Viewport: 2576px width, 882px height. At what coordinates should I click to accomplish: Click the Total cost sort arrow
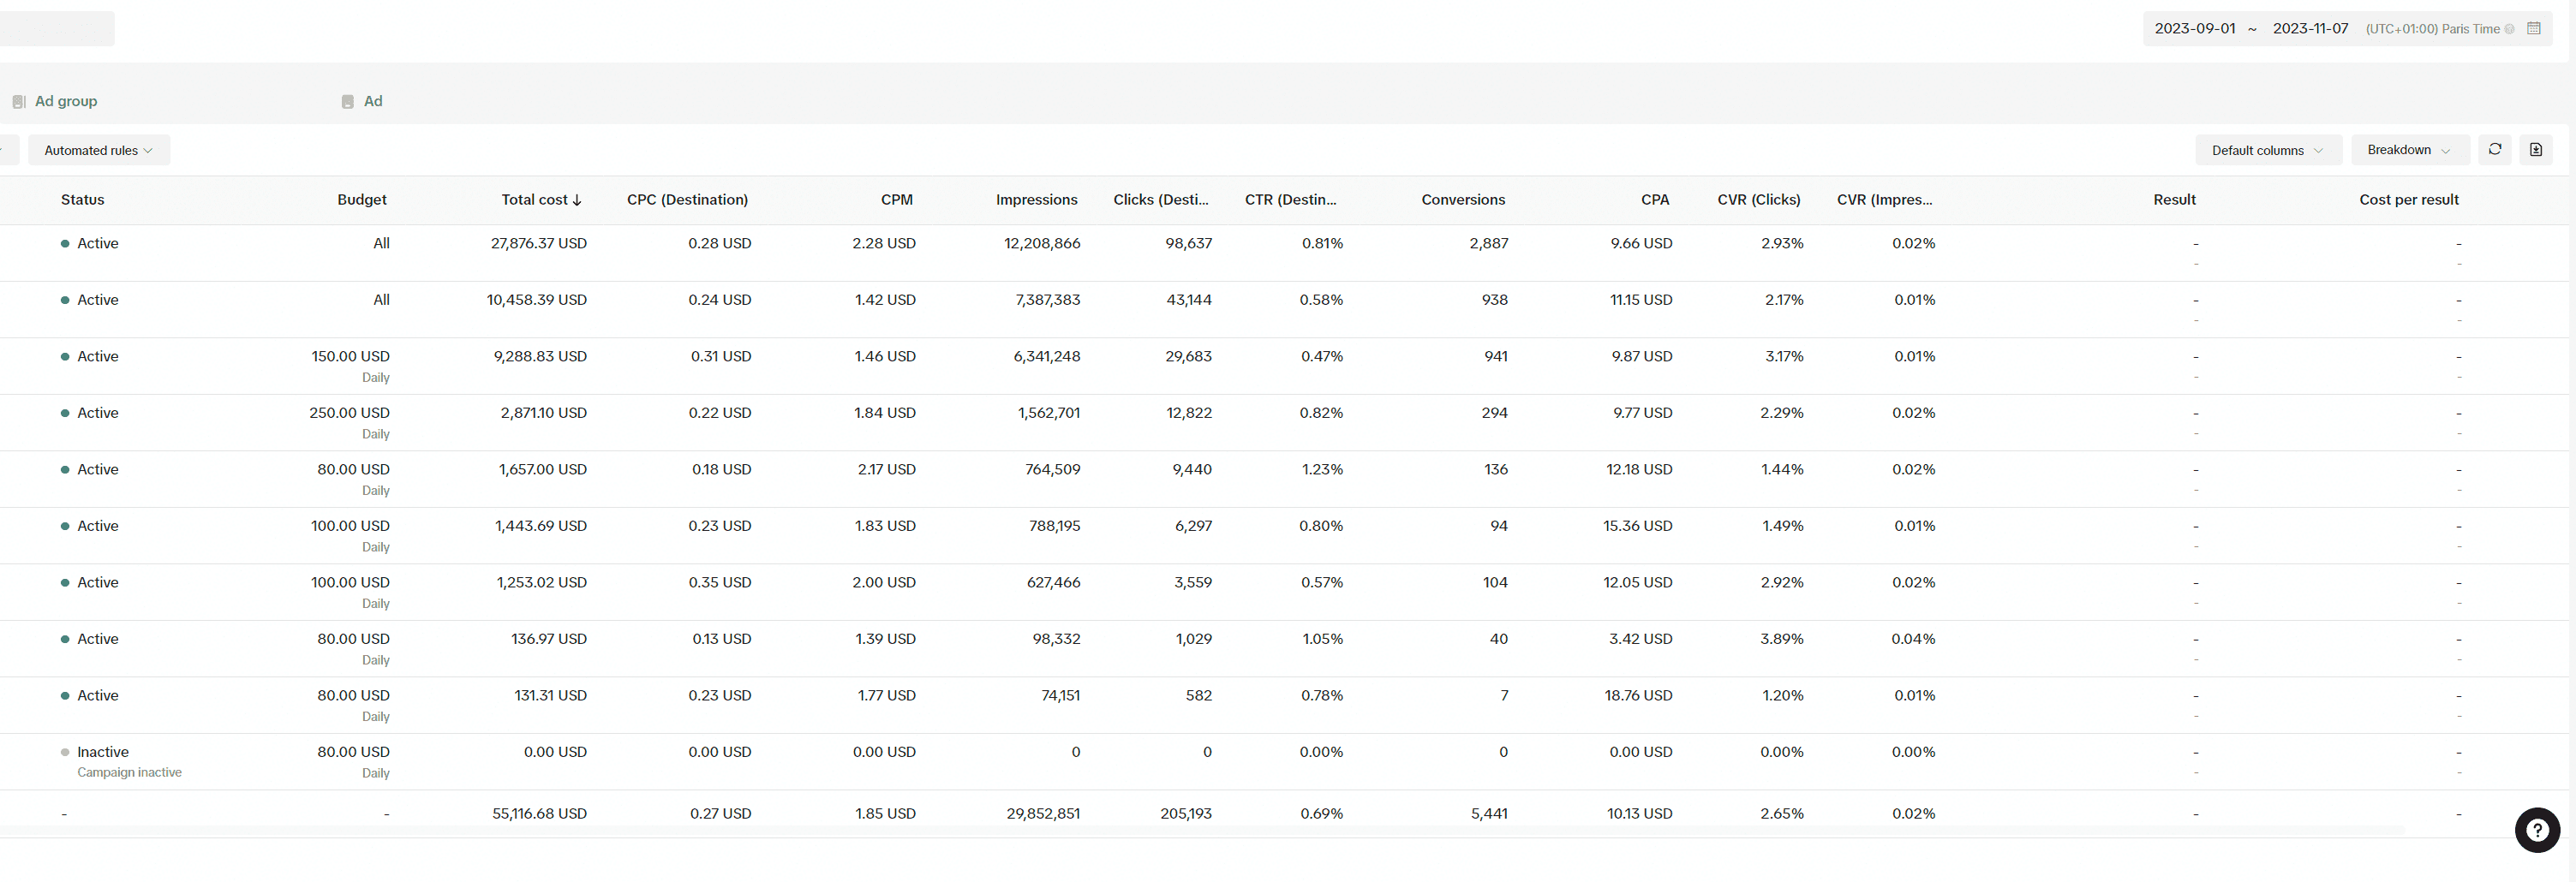click(x=577, y=200)
